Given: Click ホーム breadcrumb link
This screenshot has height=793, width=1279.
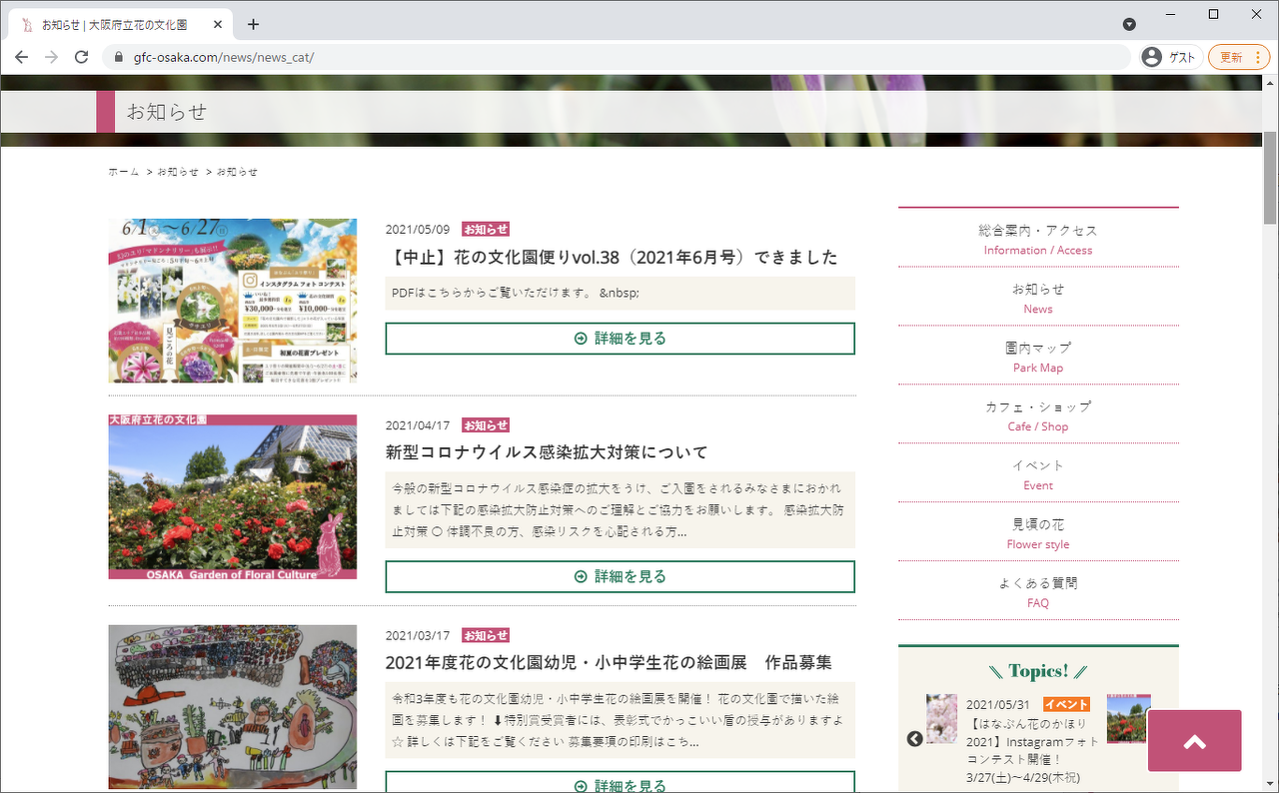Looking at the screenshot, I should pos(124,172).
